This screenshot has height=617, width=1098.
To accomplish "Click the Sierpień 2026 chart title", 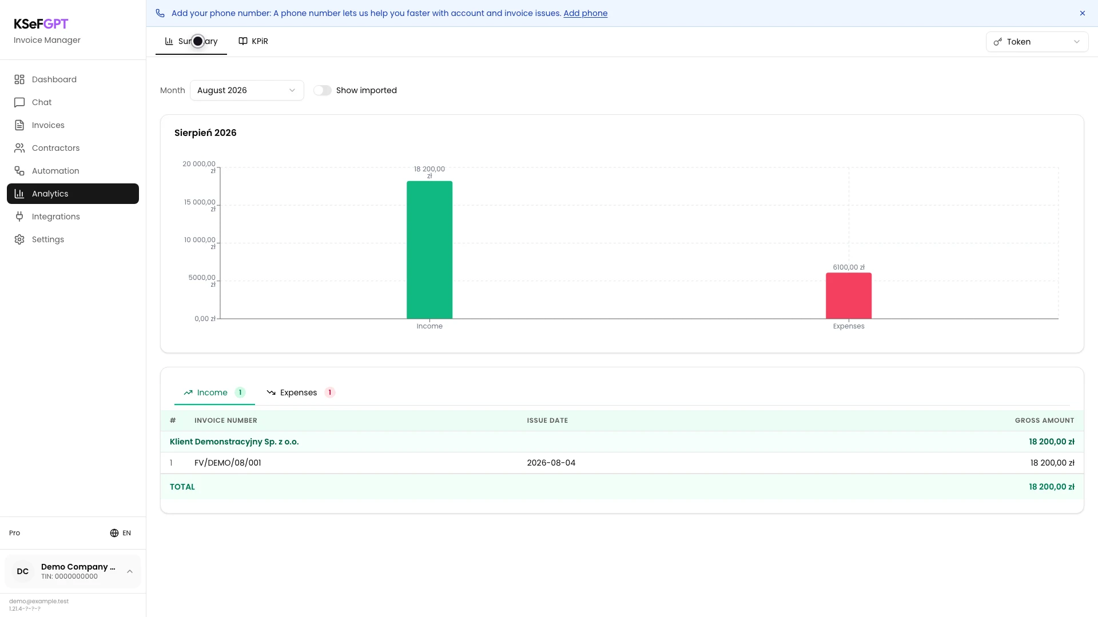I will pos(205,133).
